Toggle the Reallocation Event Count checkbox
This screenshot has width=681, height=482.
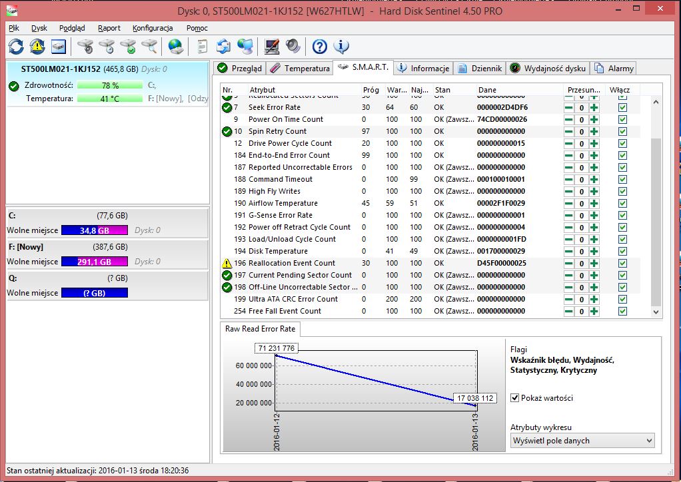622,264
